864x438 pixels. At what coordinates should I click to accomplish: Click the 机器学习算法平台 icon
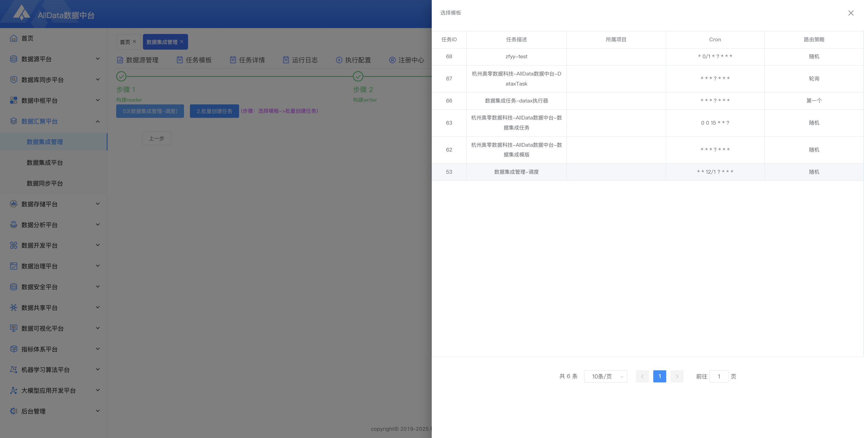tap(14, 370)
